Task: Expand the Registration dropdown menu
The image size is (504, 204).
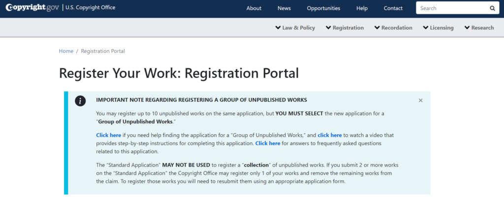Action: point(345,28)
